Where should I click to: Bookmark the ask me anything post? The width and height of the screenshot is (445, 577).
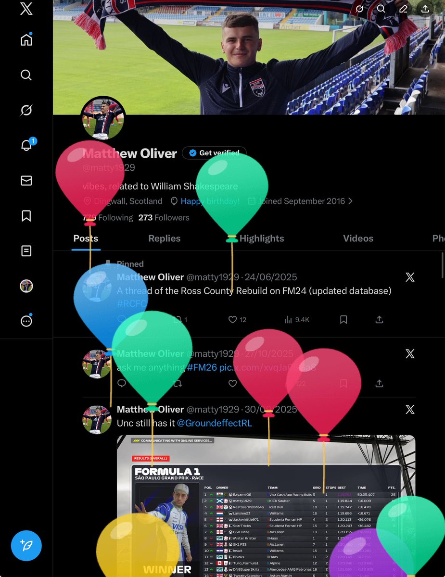tap(343, 383)
